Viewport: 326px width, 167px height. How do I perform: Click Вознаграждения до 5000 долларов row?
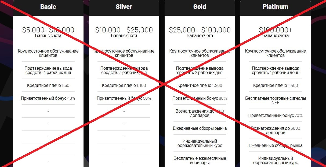tap(275, 130)
